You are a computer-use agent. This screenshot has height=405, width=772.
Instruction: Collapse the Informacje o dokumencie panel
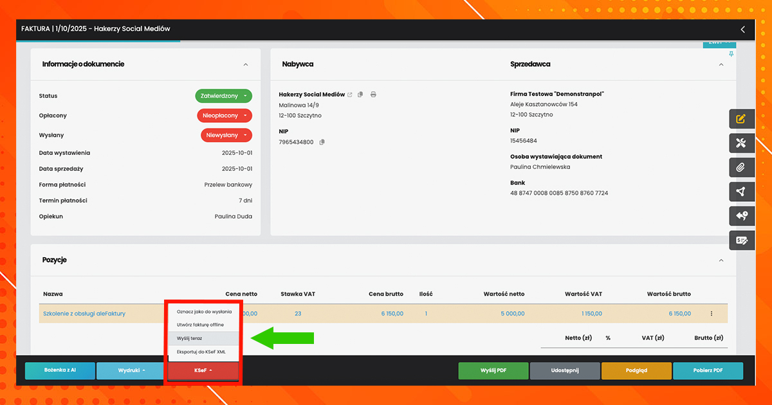[x=246, y=64]
